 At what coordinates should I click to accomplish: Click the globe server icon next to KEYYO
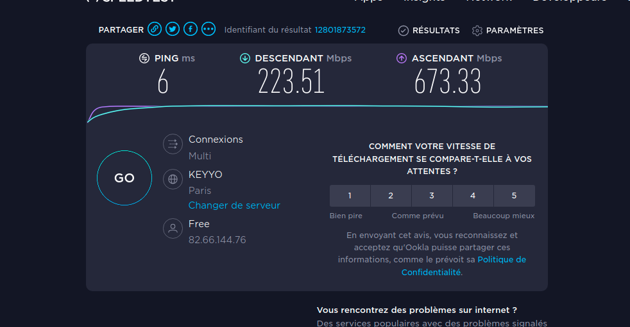tap(173, 179)
